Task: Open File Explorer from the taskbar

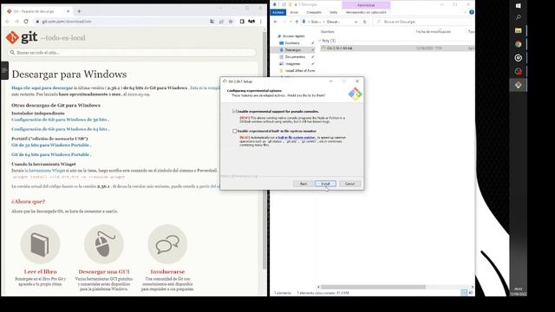Action: pos(519,30)
